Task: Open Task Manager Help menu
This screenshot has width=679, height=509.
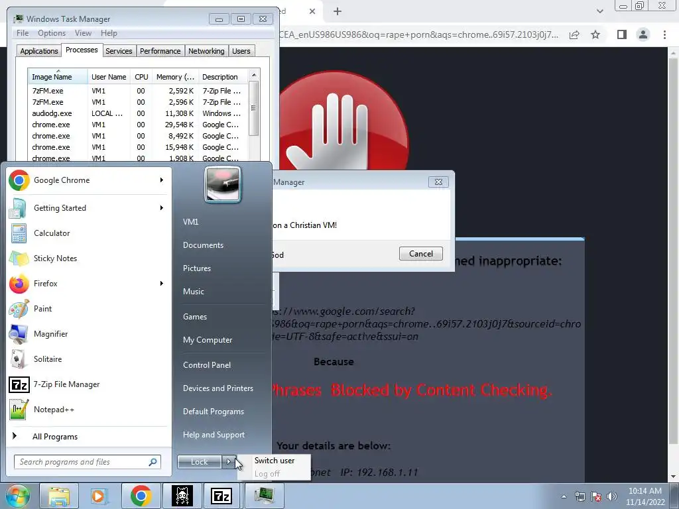Action: 109,33
